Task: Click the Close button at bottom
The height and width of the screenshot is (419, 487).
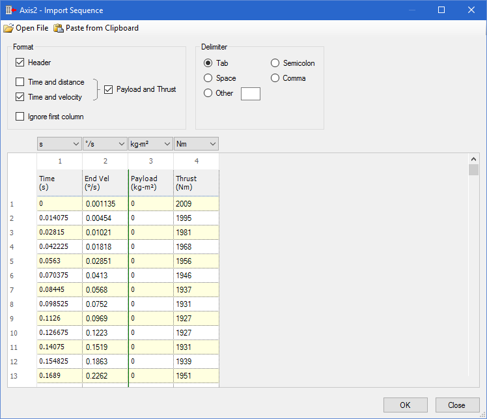Action: click(x=457, y=405)
